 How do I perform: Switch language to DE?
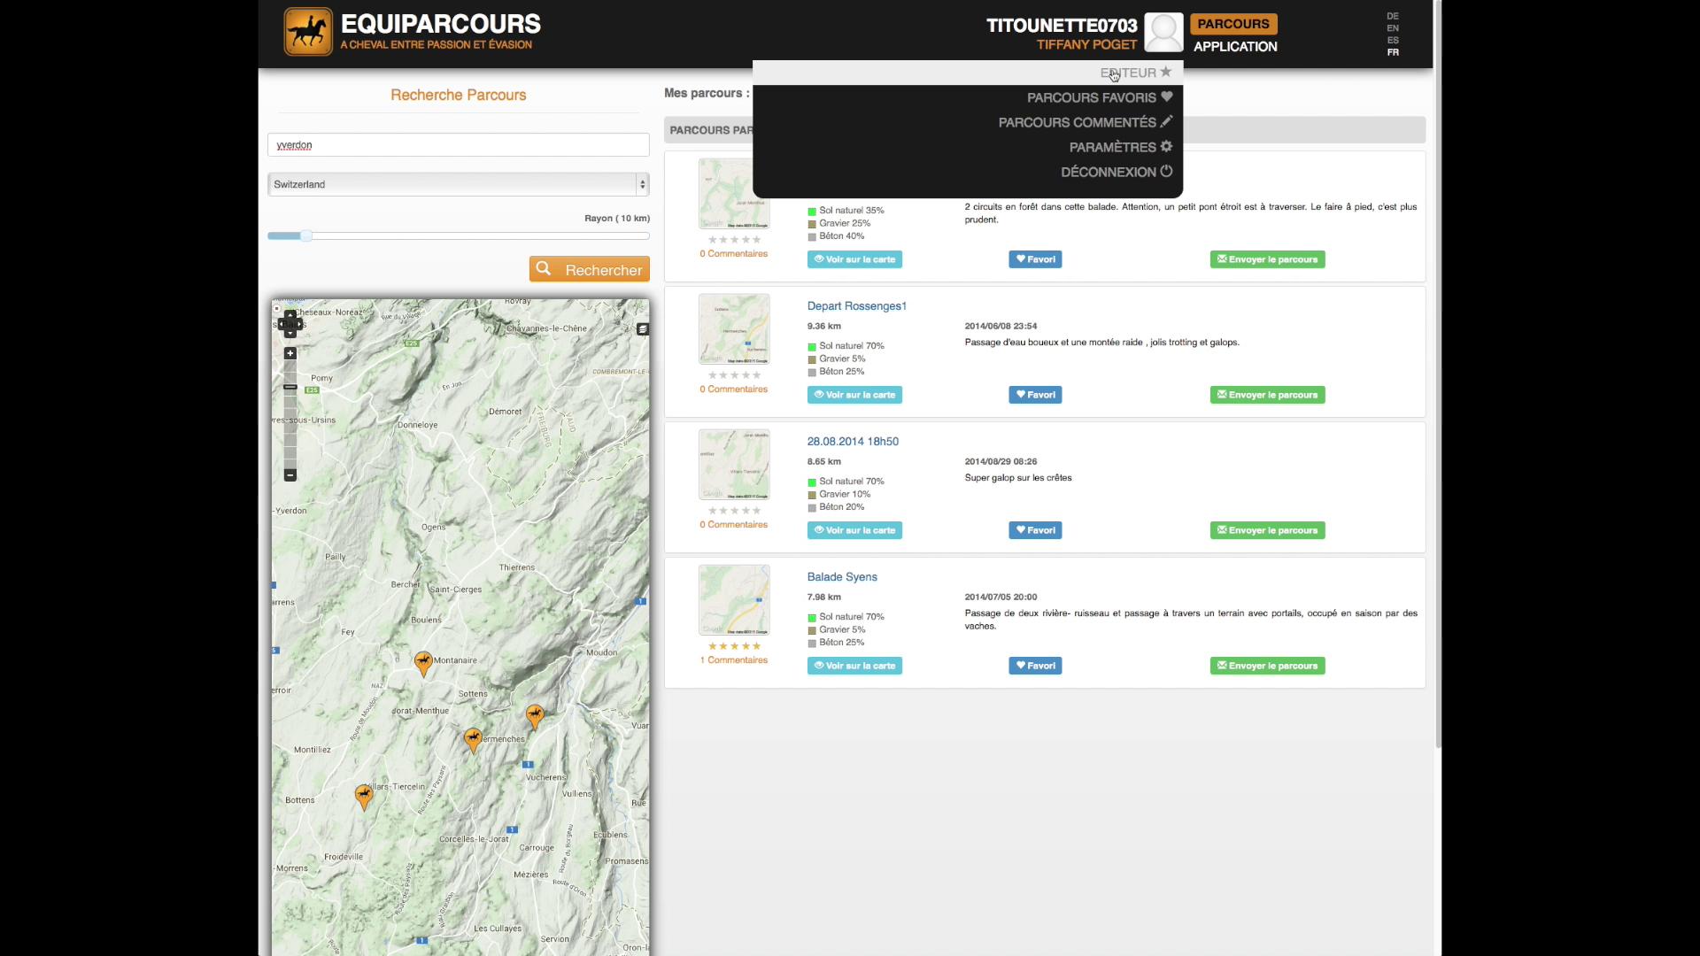pos(1393,16)
